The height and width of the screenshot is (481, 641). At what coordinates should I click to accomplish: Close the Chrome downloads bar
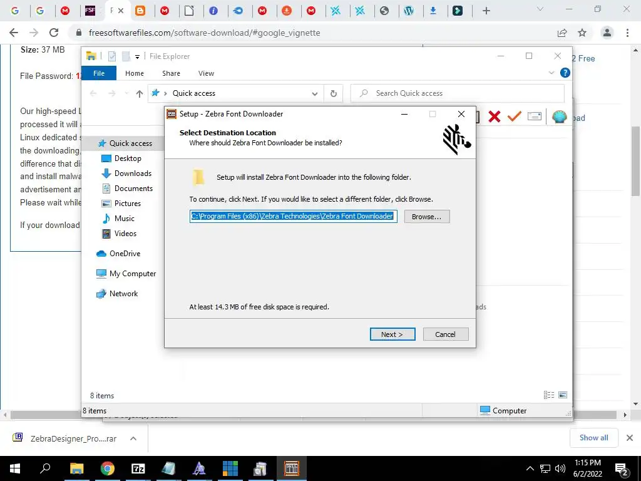630,438
